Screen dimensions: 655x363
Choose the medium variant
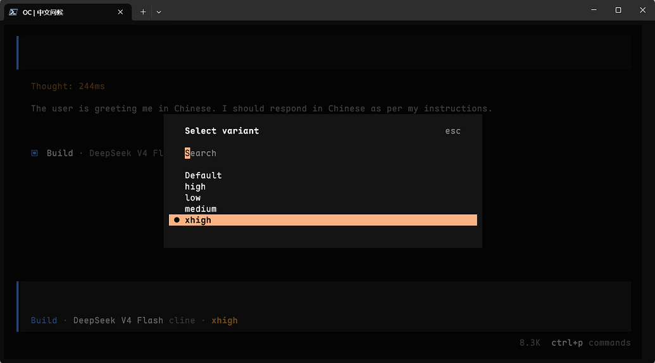point(323,209)
